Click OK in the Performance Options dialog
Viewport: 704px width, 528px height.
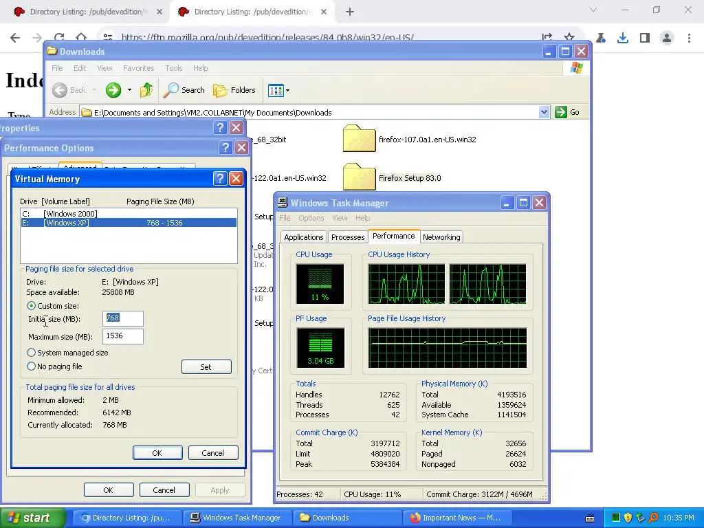click(108, 489)
